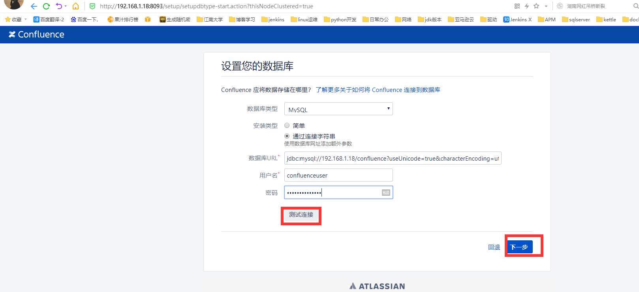Expand the 收藏 favorites dropdown arrow
Screen dimensions: 639x292
click(26, 19)
